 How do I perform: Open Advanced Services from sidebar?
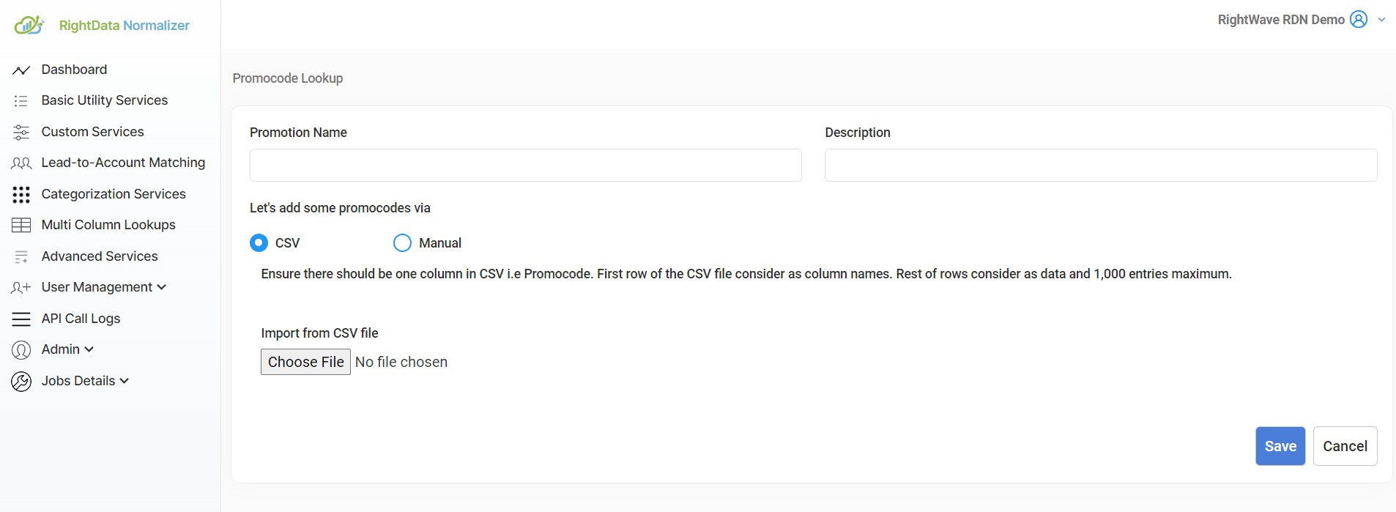click(100, 256)
